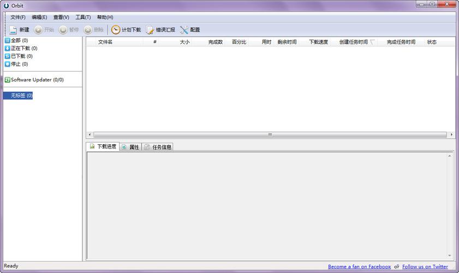Click the horizontal scrollbar right arrow
The width and height of the screenshot is (459, 273).
click(x=451, y=135)
